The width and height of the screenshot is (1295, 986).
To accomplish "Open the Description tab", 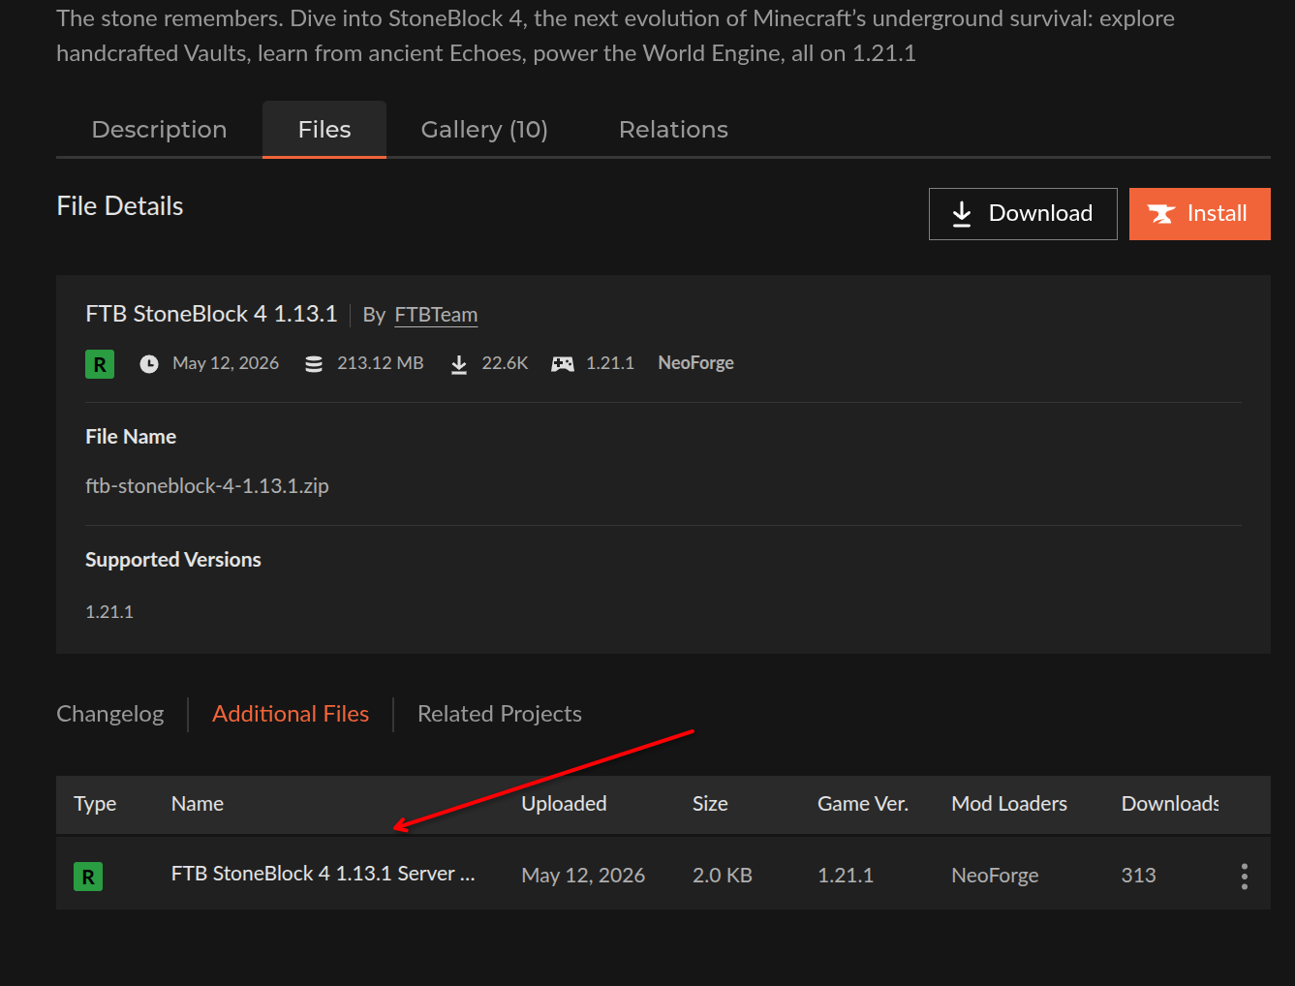I will click(159, 130).
